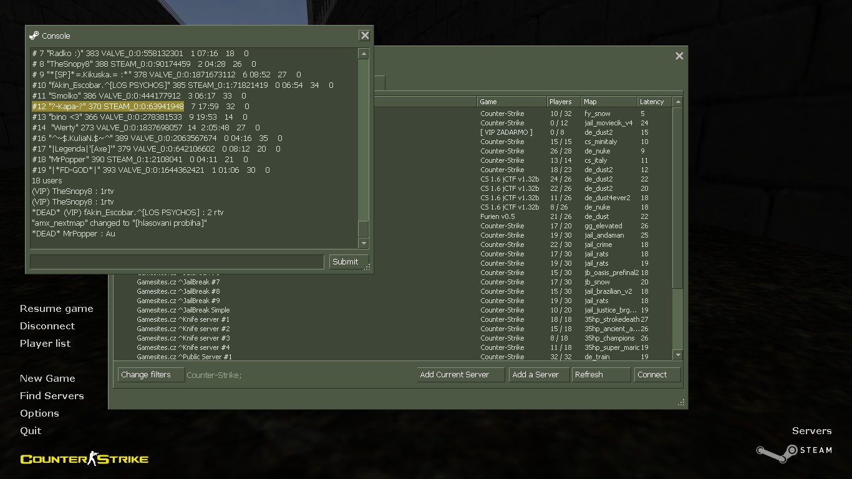Open Change filters in server browser

click(151, 375)
